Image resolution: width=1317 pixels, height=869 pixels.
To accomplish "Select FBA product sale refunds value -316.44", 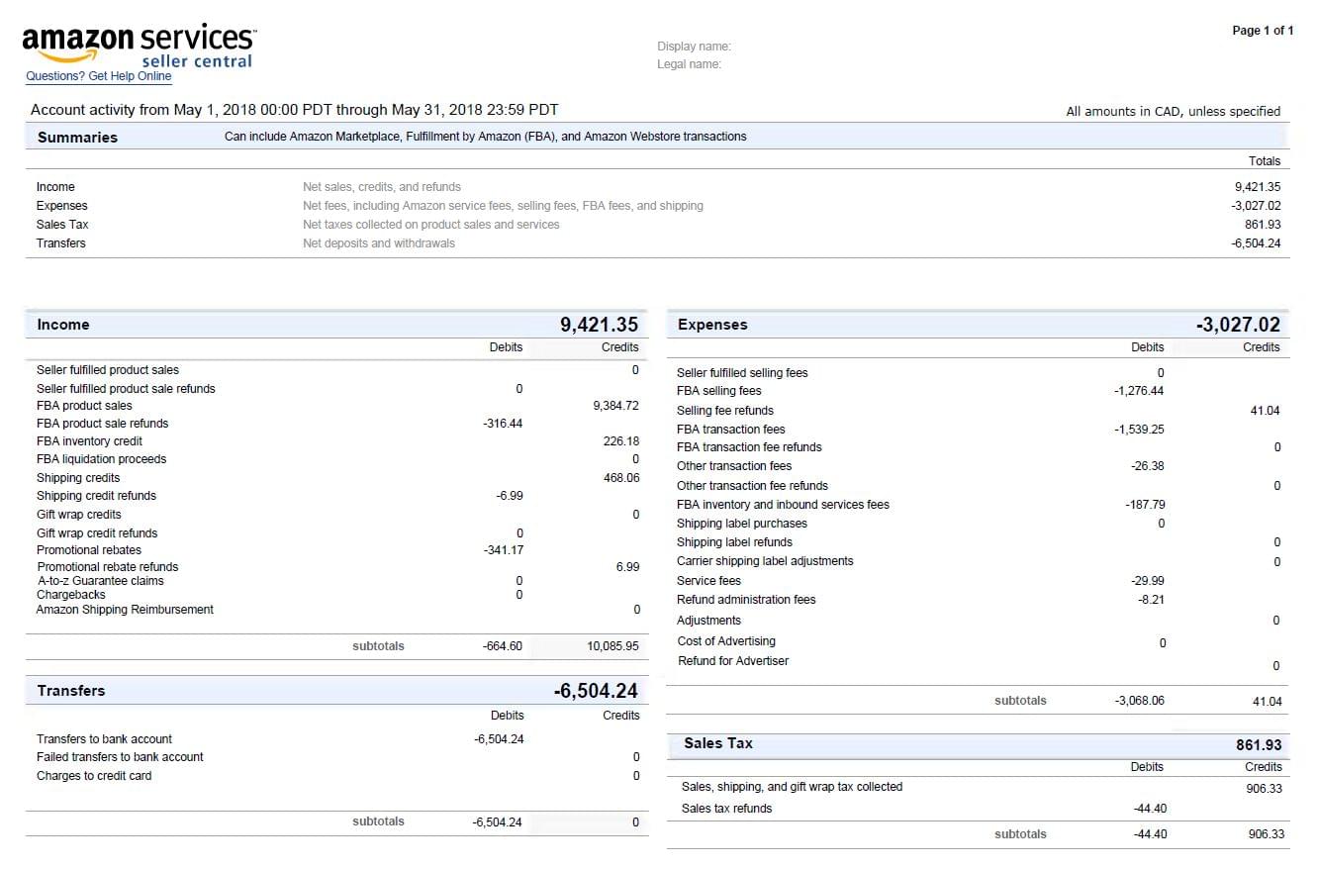I will click(503, 424).
